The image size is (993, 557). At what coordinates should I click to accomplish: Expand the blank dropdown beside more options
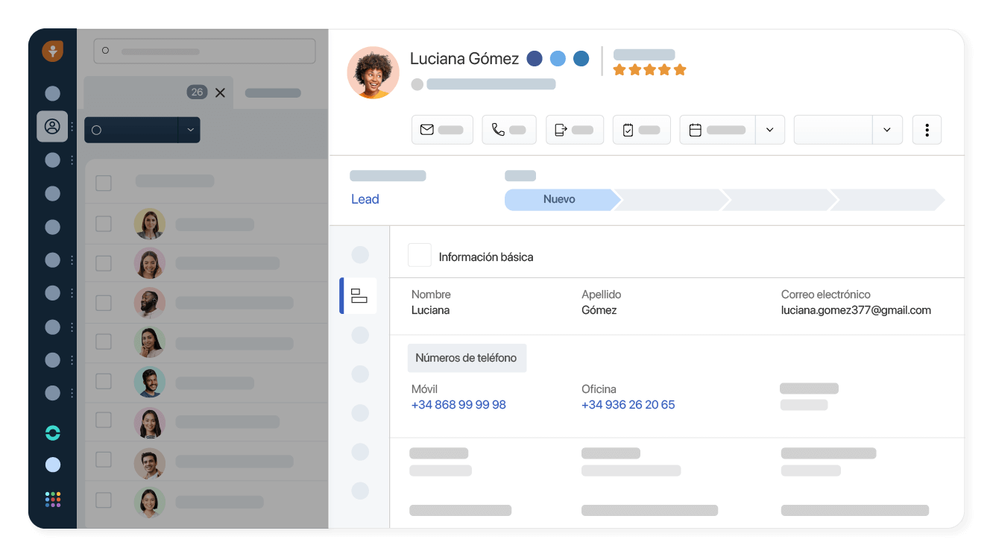coord(886,130)
